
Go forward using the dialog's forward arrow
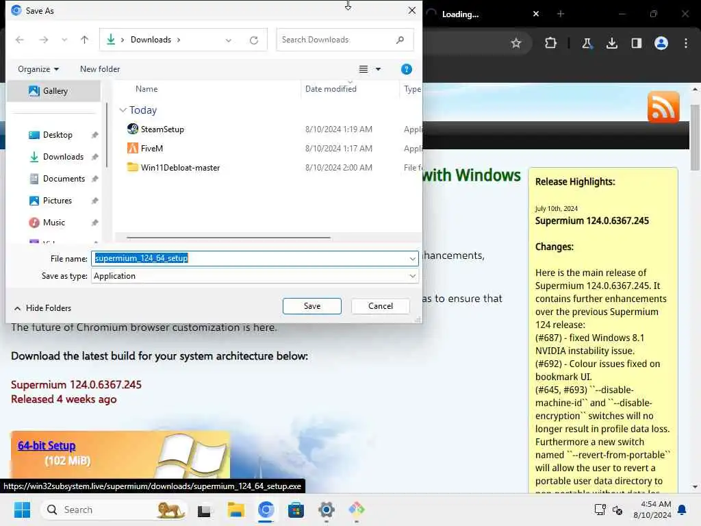(x=43, y=40)
